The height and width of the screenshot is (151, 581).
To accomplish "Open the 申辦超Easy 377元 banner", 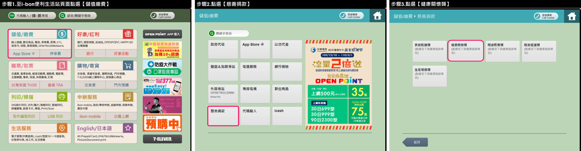I will (x=162, y=86).
